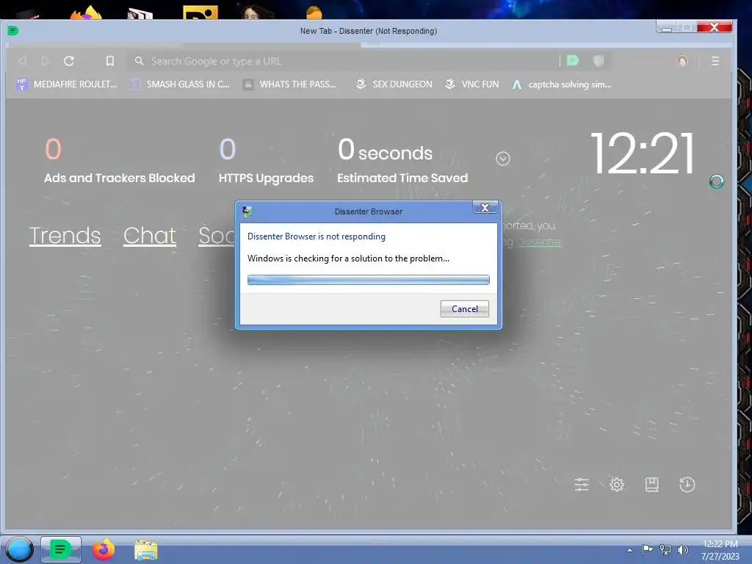Viewport: 752px width, 564px height.
Task: Click the dialog progress bar
Action: 369,280
